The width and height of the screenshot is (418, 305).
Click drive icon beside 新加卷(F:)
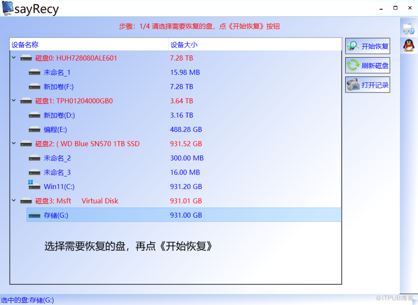tap(35, 86)
